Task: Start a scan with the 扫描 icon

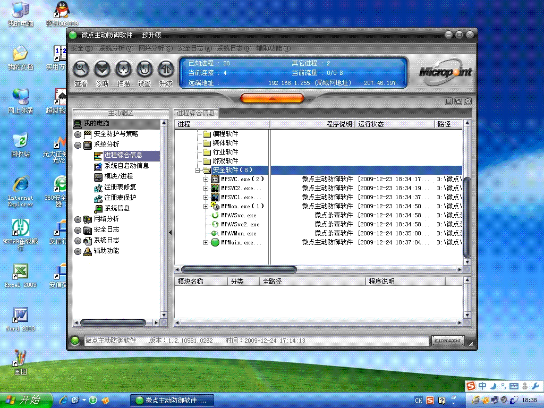Action: (x=123, y=69)
